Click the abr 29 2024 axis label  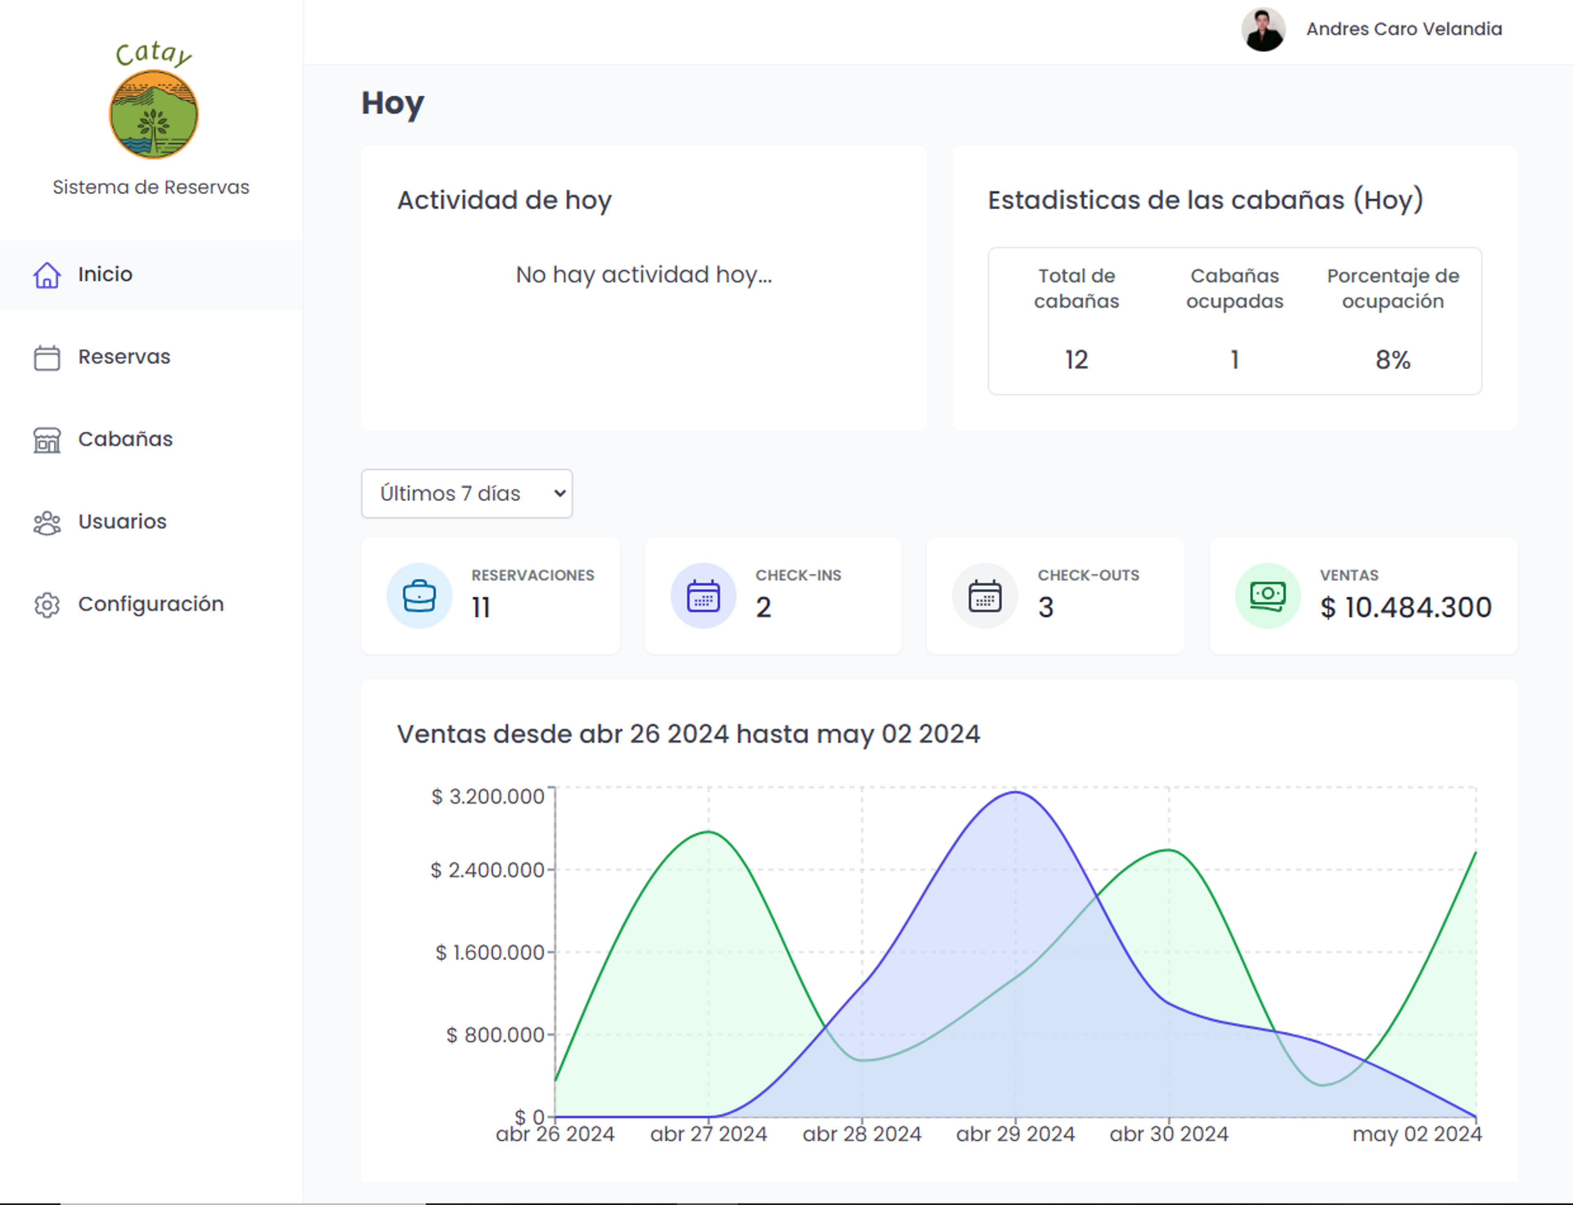tap(1015, 1135)
